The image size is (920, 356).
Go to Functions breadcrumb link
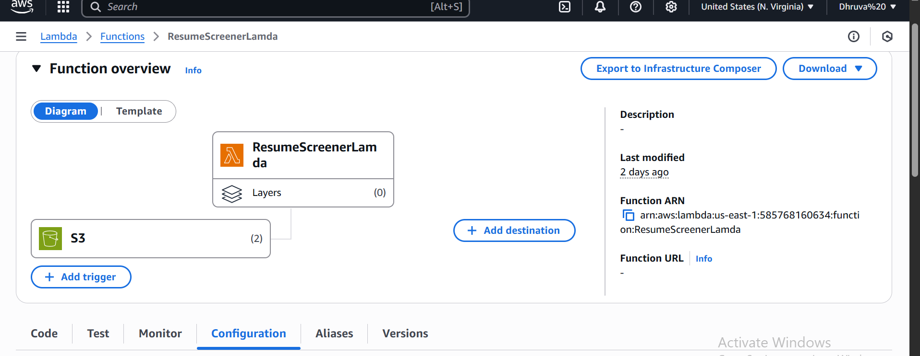click(122, 36)
